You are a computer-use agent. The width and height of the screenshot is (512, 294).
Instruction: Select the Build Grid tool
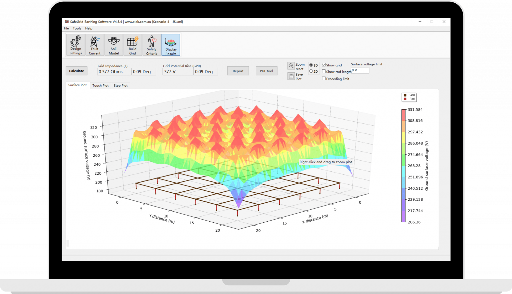[x=132, y=45]
